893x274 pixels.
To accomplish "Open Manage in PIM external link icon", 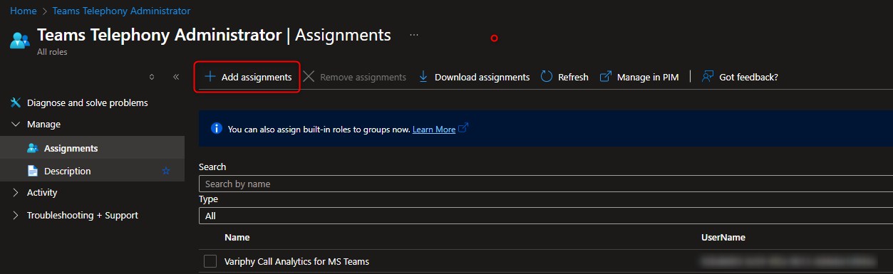I will coord(606,76).
